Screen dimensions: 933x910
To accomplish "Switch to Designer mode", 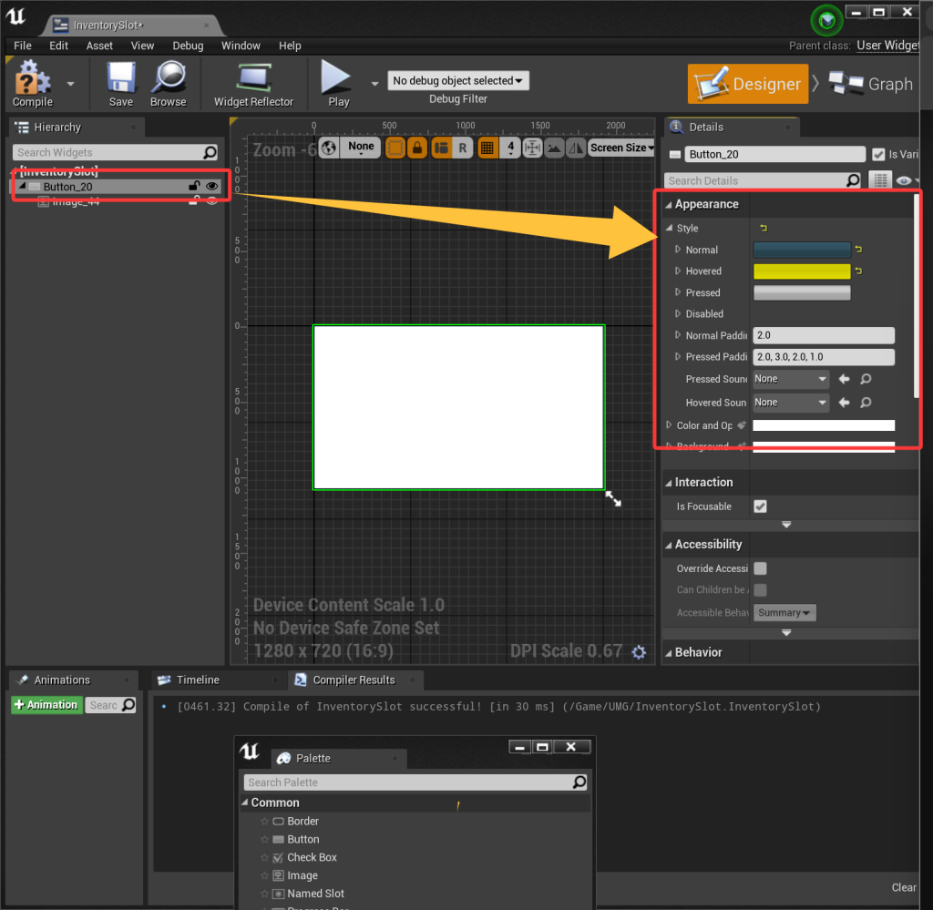I will tap(748, 84).
